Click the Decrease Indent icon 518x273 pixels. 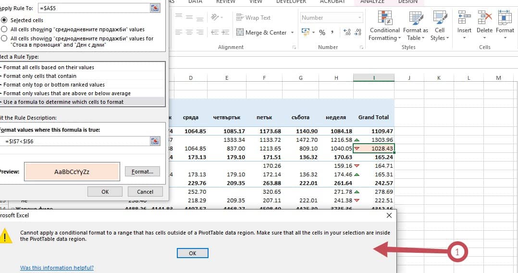pyautogui.click(x=215, y=32)
